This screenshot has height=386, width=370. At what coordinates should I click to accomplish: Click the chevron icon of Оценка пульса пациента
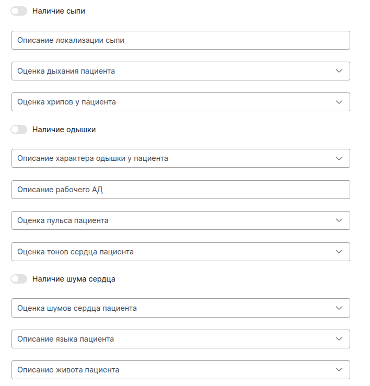[x=339, y=220]
